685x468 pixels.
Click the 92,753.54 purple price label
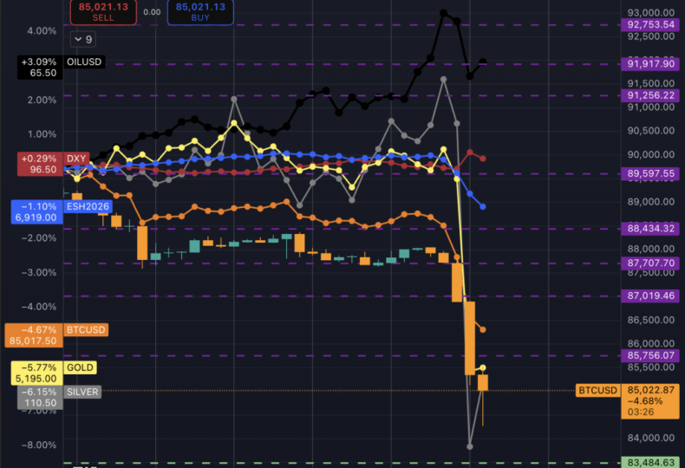point(651,25)
